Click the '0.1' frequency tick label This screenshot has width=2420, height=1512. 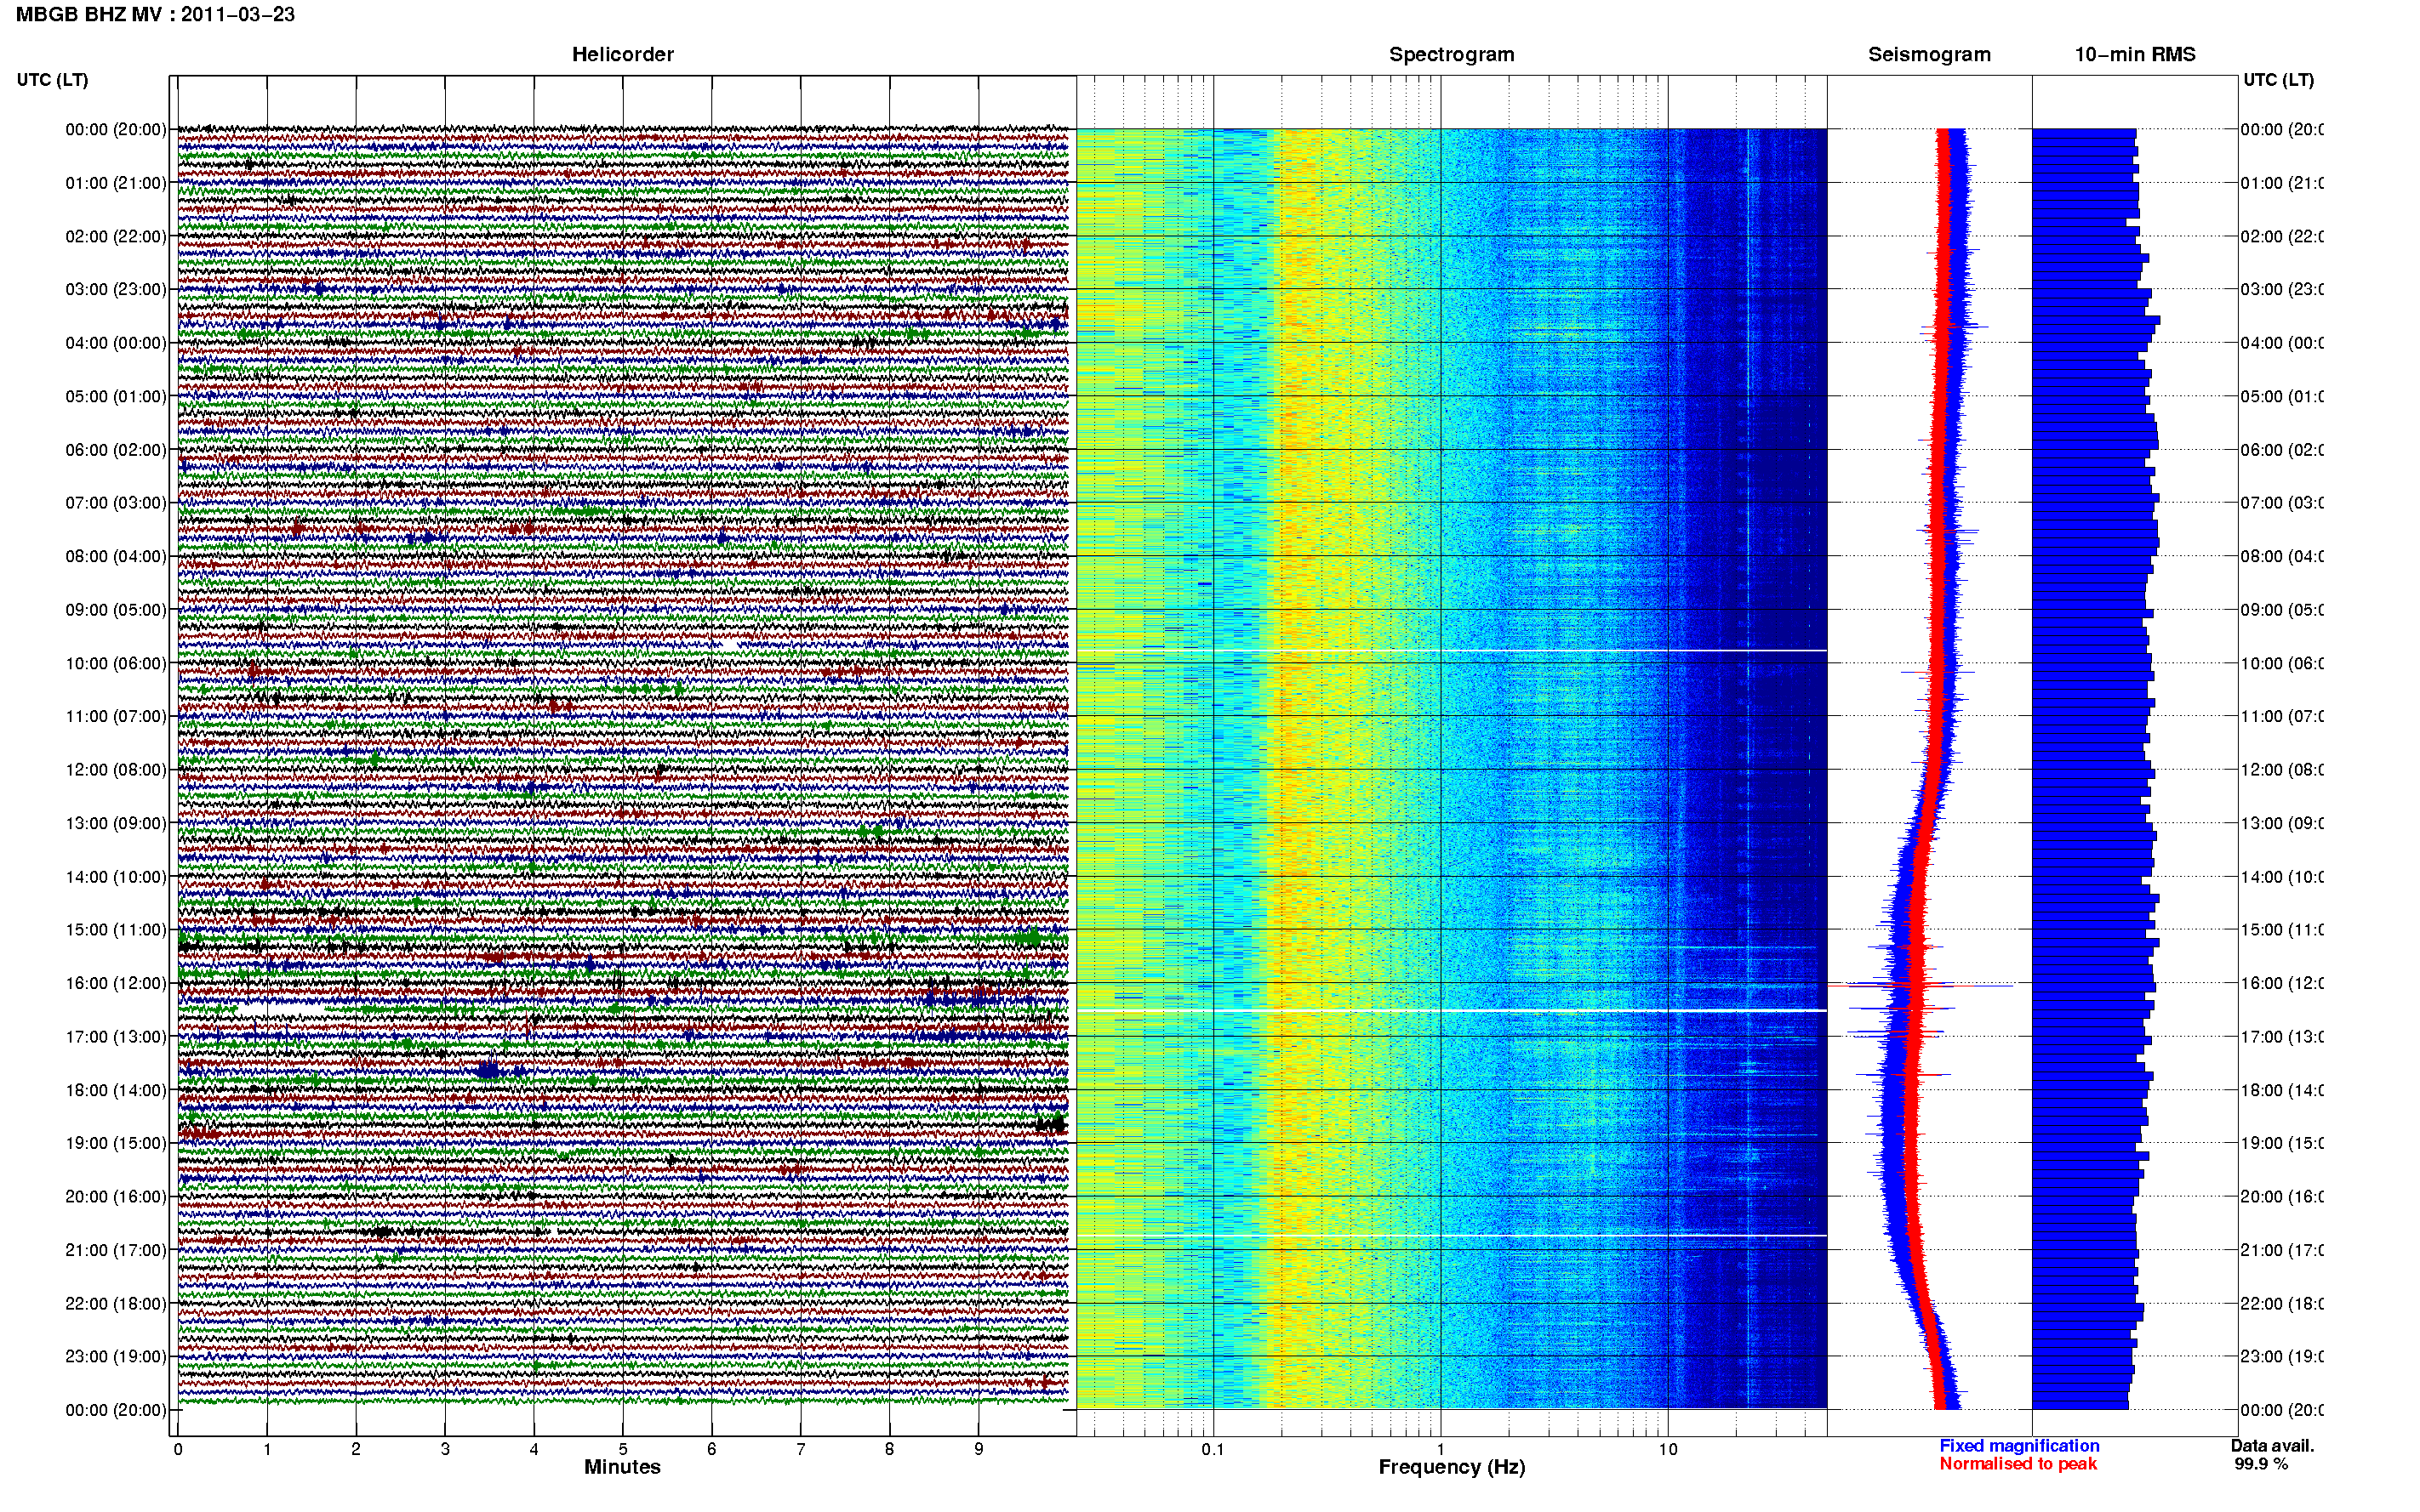pos(1213,1449)
